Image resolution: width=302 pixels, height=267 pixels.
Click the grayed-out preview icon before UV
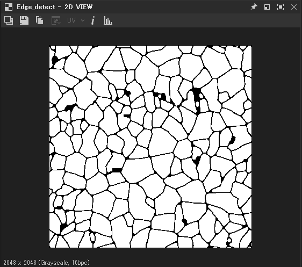pyautogui.click(x=56, y=20)
